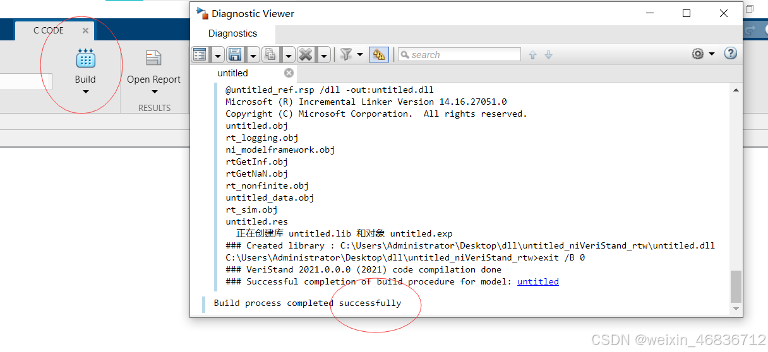Screen dimensions: 768x352
Task: Expand the dropdown beside the clear icon
Action: pyautogui.click(x=323, y=55)
